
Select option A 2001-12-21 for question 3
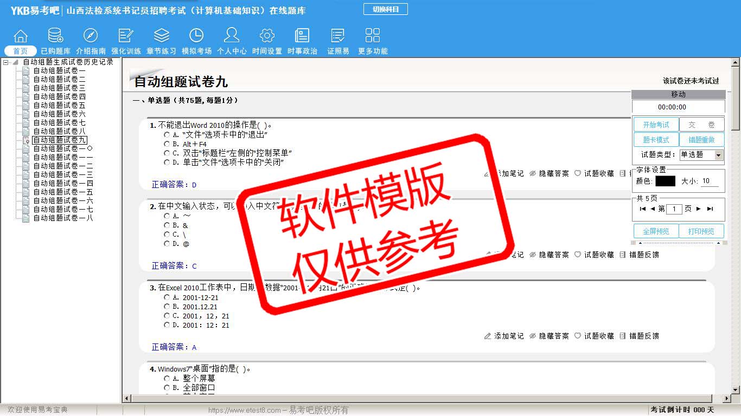pyautogui.click(x=167, y=297)
